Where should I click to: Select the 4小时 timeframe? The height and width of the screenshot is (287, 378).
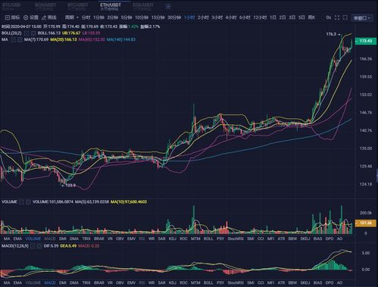coord(231,17)
